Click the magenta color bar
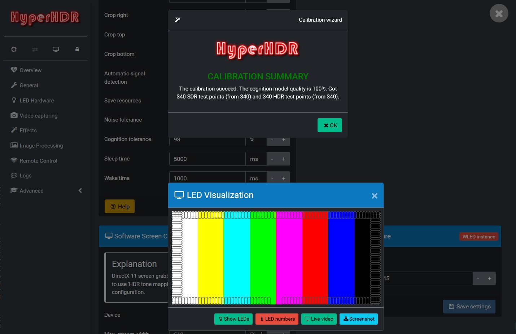The width and height of the screenshot is (516, 334). (289, 258)
